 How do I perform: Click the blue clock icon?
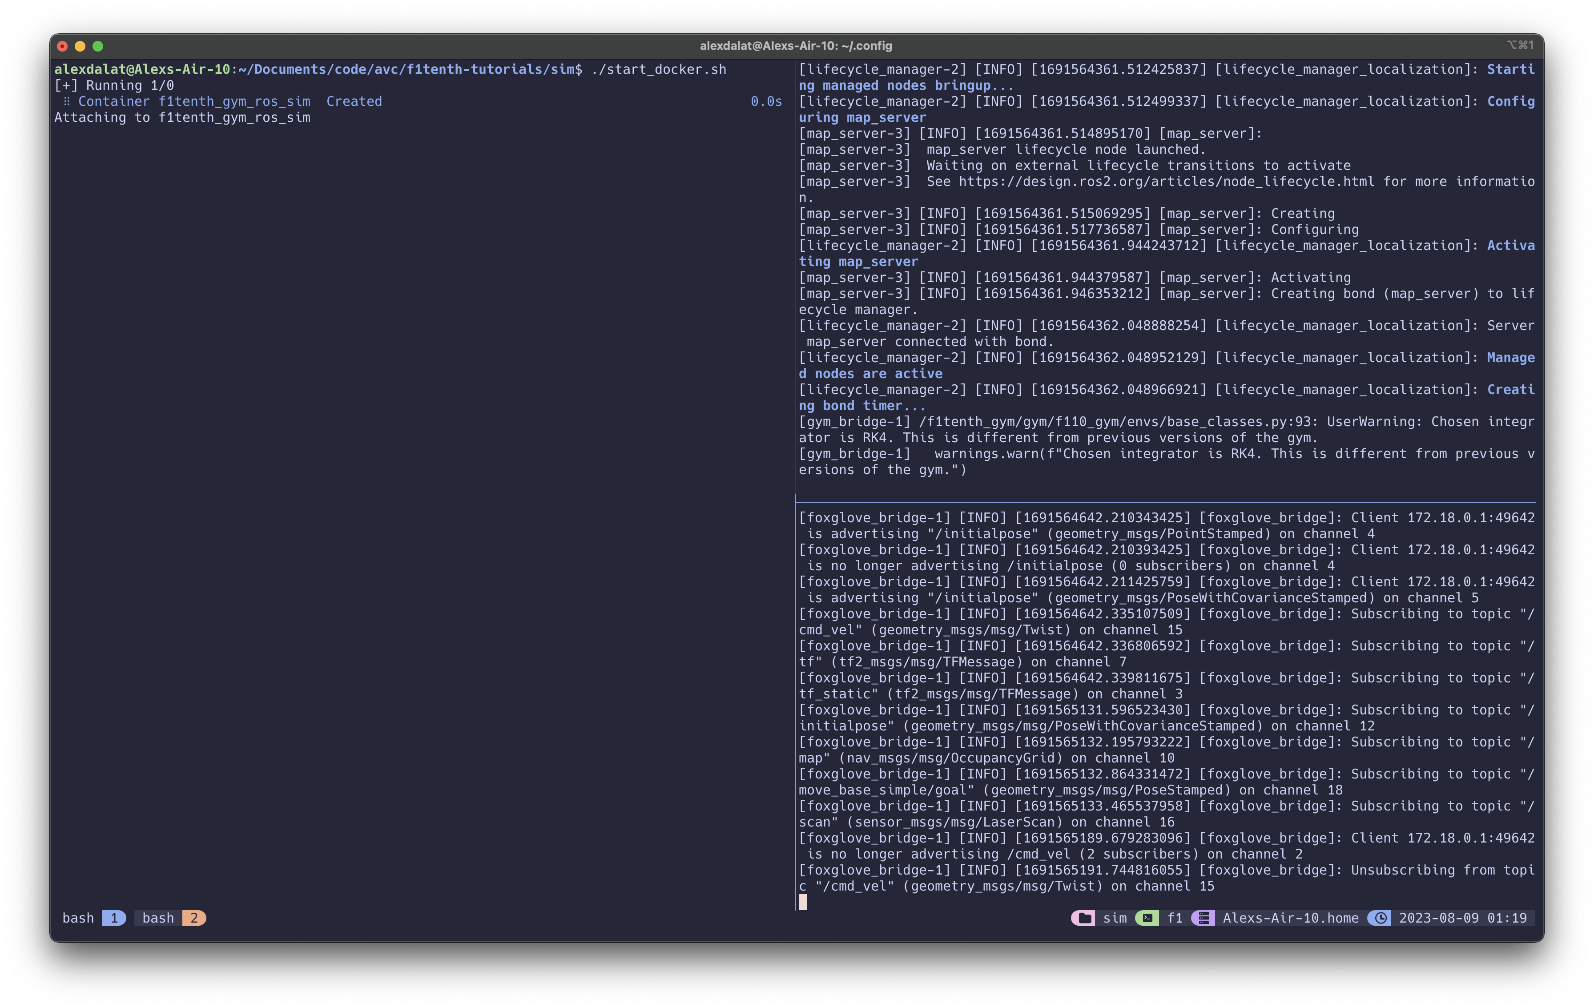[1380, 918]
